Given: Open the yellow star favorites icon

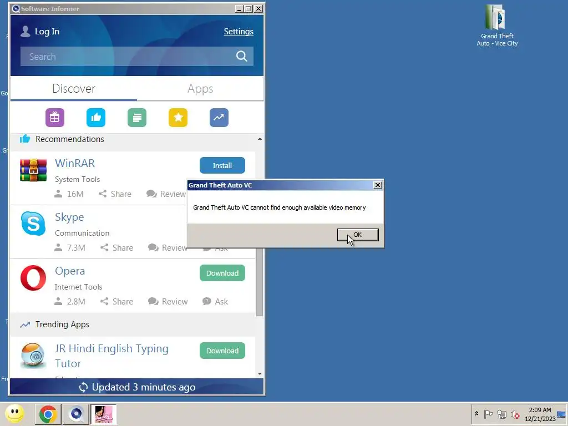Looking at the screenshot, I should (178, 118).
